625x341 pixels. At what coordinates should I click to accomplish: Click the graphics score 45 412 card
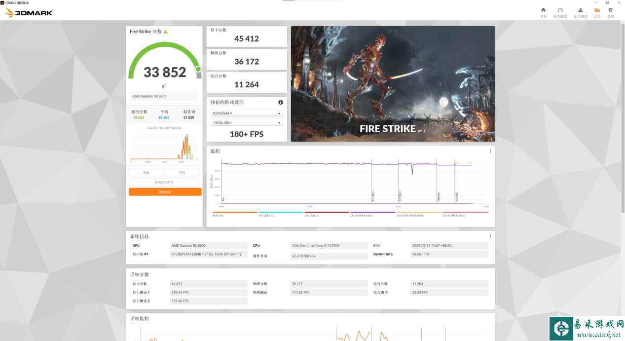click(x=247, y=36)
